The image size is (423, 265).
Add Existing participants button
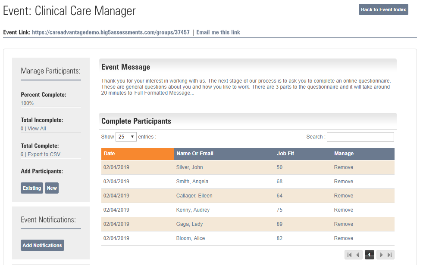pyautogui.click(x=32, y=188)
